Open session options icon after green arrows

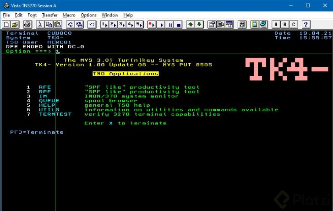point(212,24)
